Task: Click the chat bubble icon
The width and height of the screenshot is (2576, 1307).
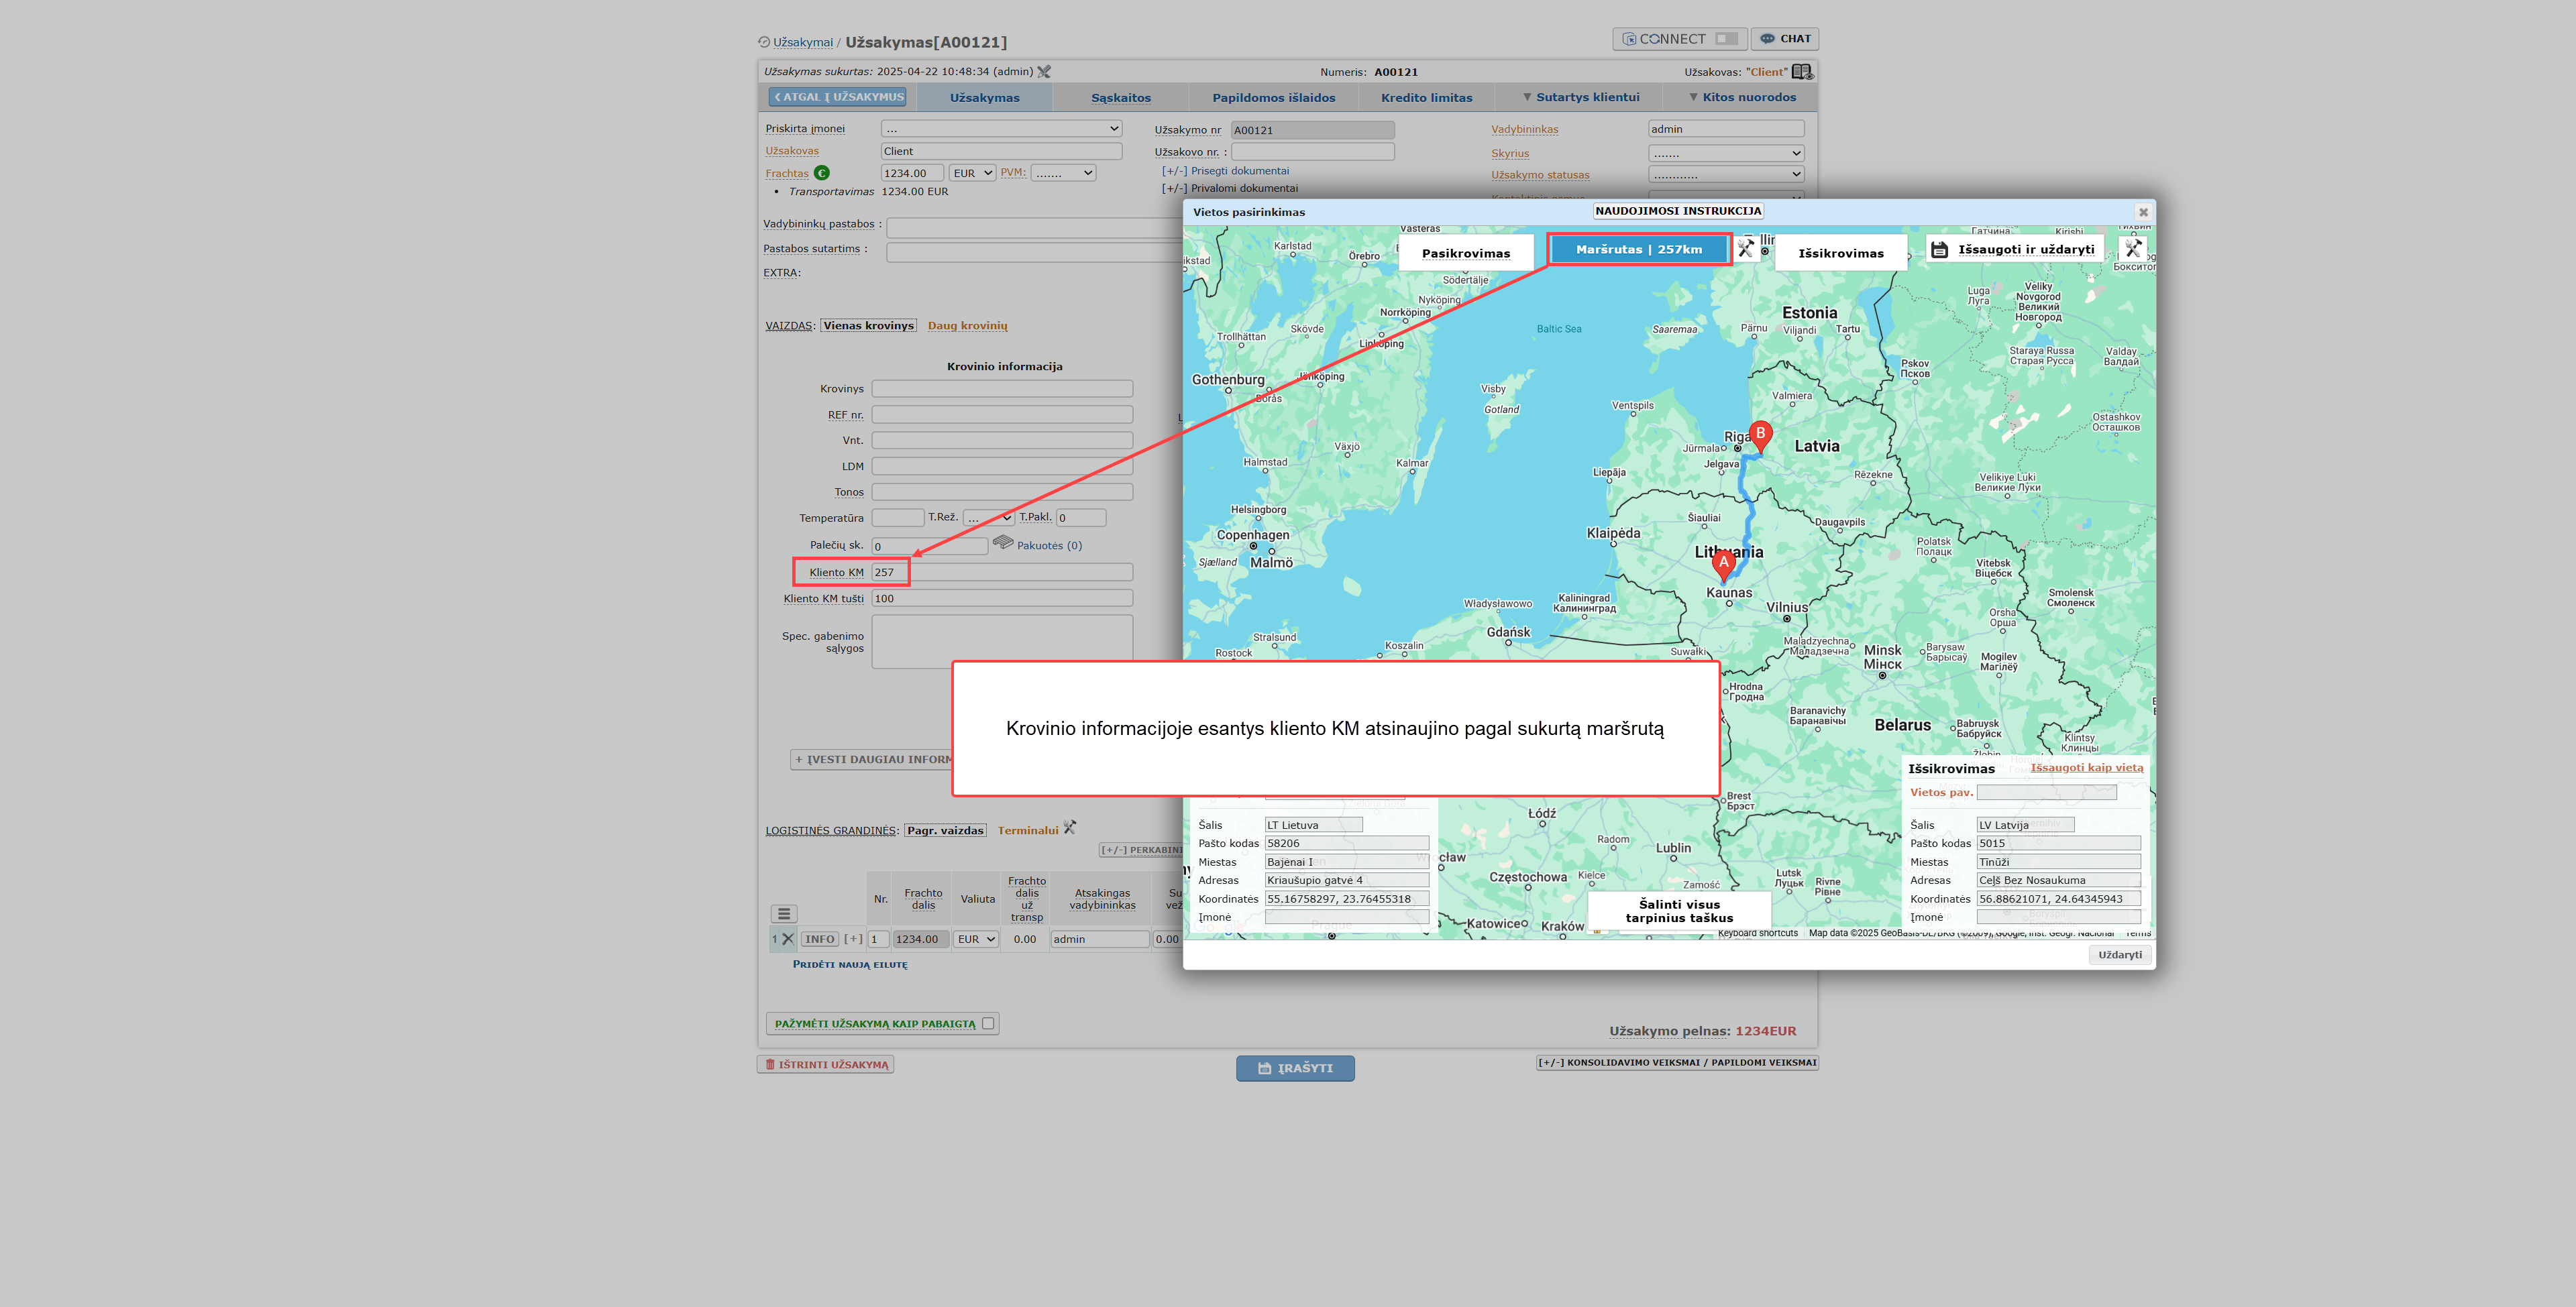Action: (1768, 39)
